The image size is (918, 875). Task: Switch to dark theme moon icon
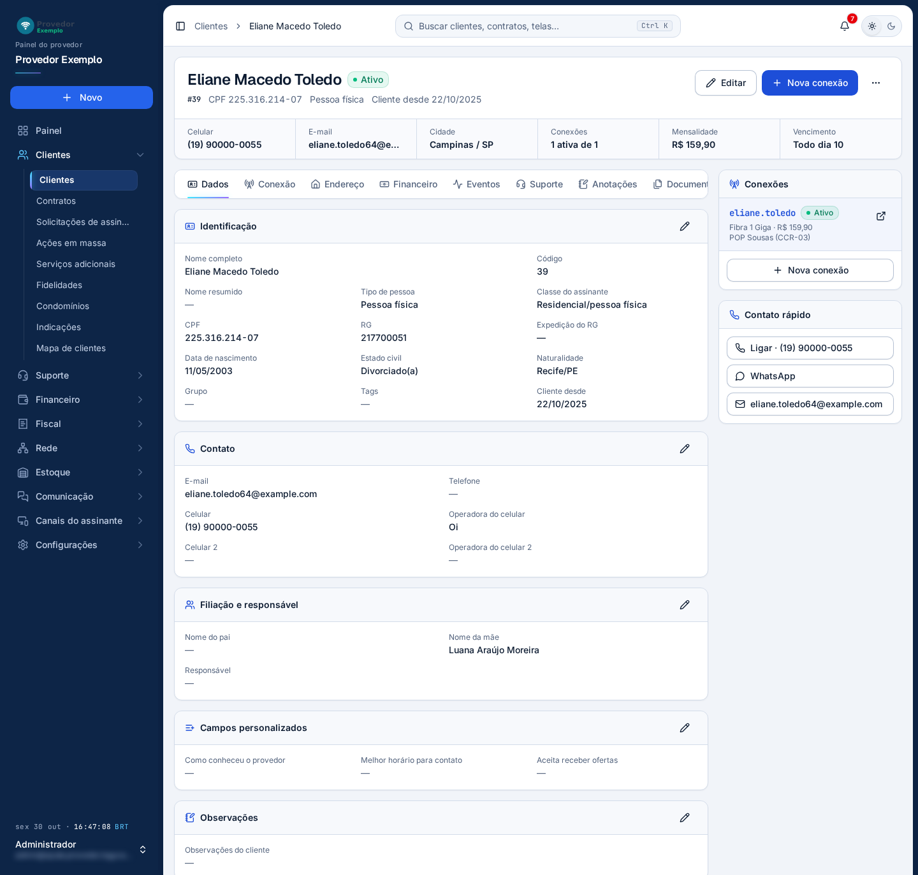point(891,26)
